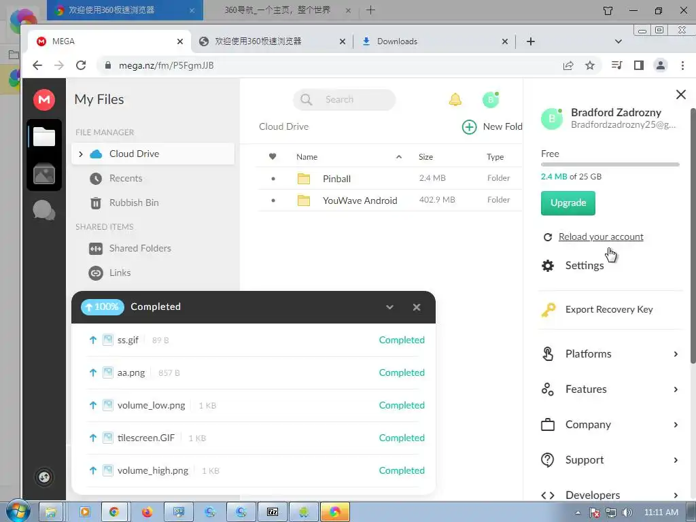Click the favourite heart column header
This screenshot has width=696, height=522.
(273, 156)
